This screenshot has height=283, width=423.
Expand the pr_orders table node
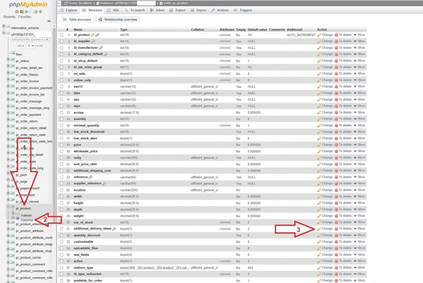click(x=8, y=60)
